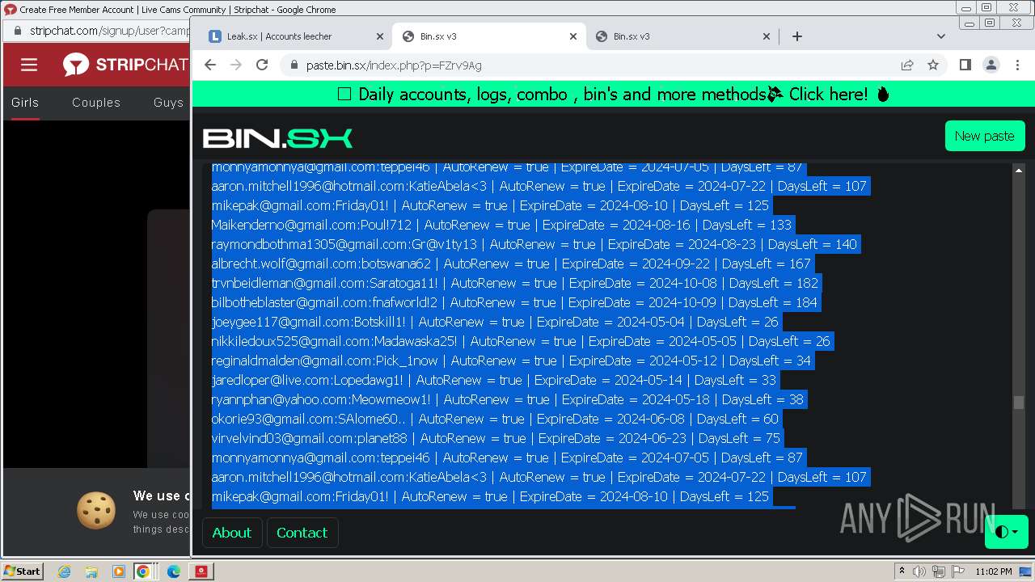
Task: Expand the Chrome tab search dropdown
Action: point(941,36)
